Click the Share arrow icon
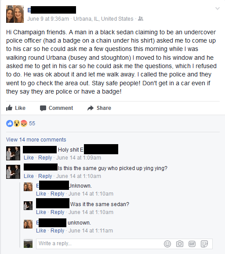 click(x=91, y=108)
